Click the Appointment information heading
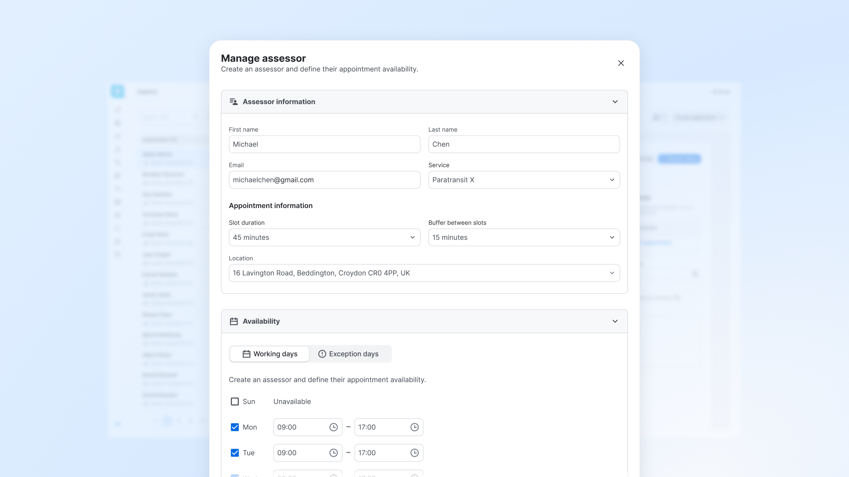This screenshot has height=477, width=849. 271,206
